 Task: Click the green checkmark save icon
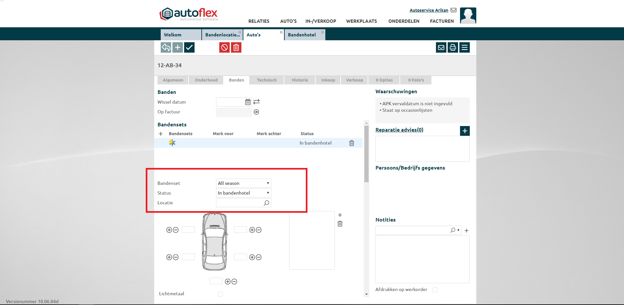189,47
